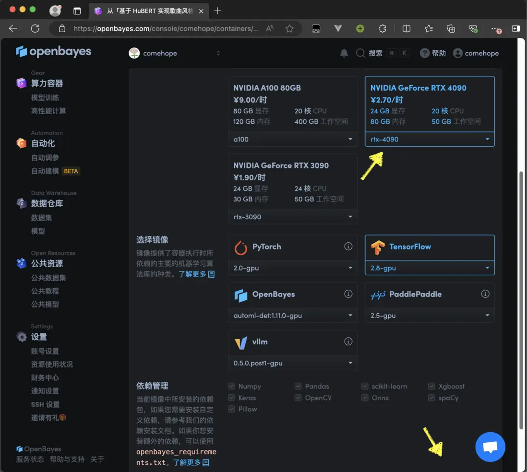Open PaddlePaddle 2.5-gpu dropdown
Viewport: 527px width, 472px height.
(x=430, y=316)
